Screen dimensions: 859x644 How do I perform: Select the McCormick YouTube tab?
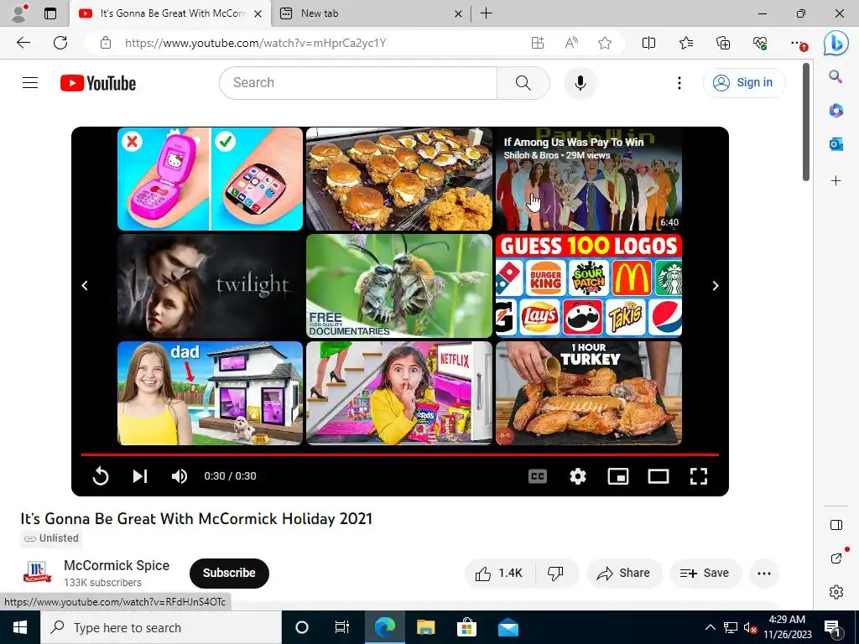point(171,13)
